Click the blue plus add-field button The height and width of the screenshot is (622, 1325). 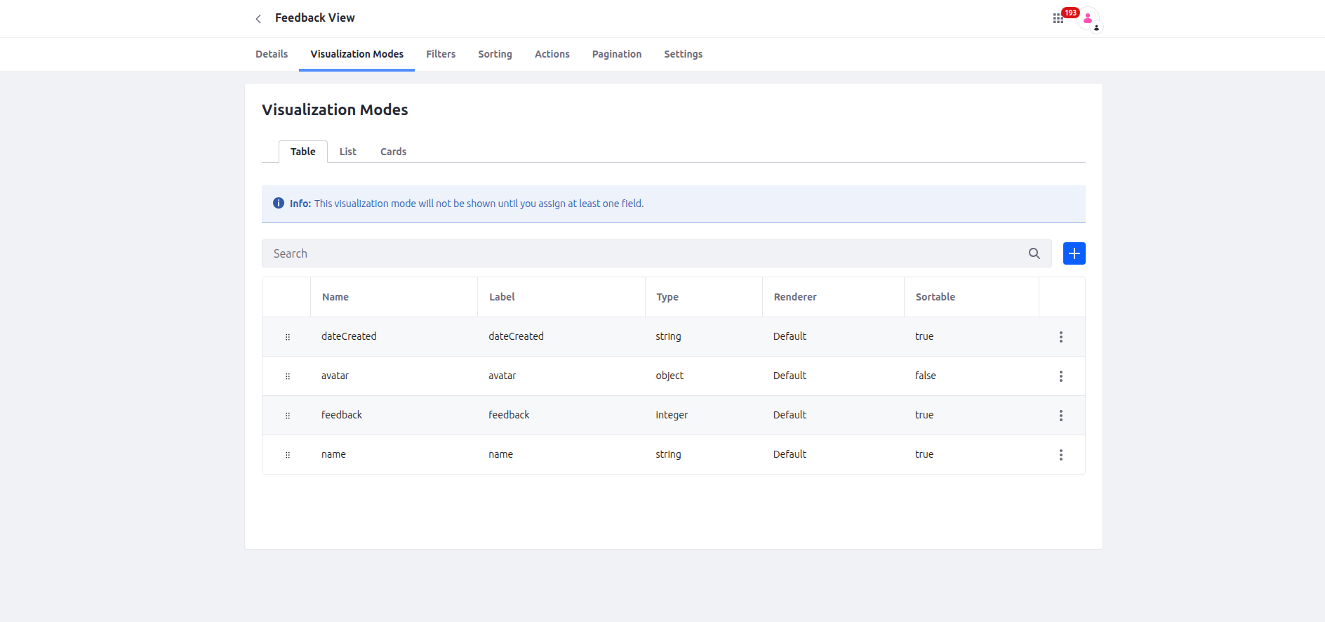[x=1074, y=253]
